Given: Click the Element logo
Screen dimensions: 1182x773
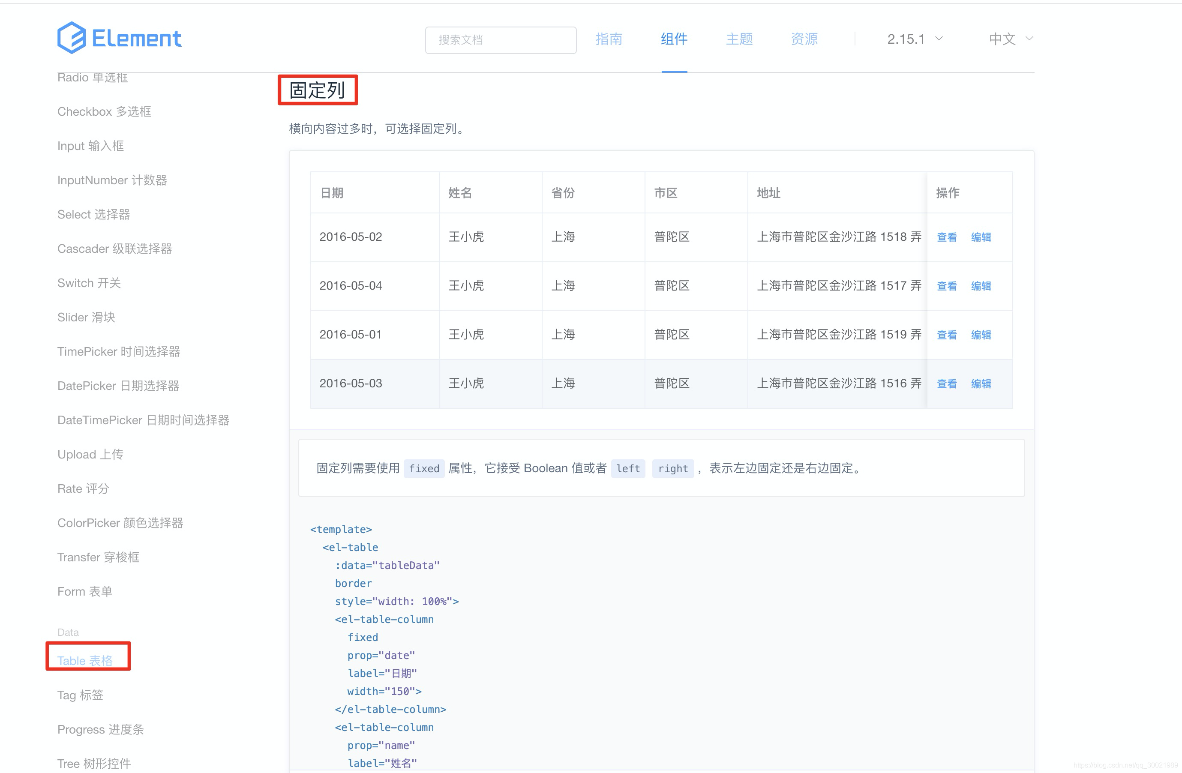Looking at the screenshot, I should 119,38.
